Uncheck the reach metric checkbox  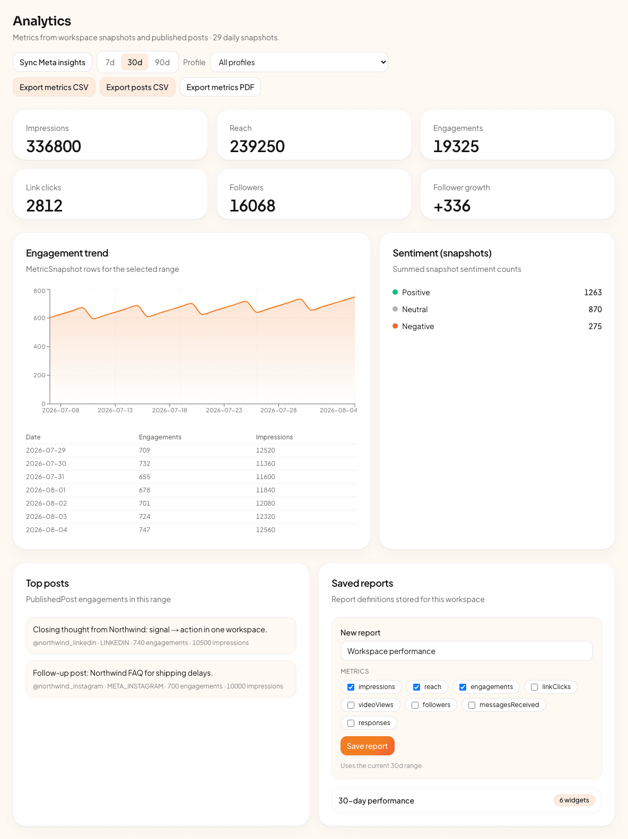coord(416,687)
